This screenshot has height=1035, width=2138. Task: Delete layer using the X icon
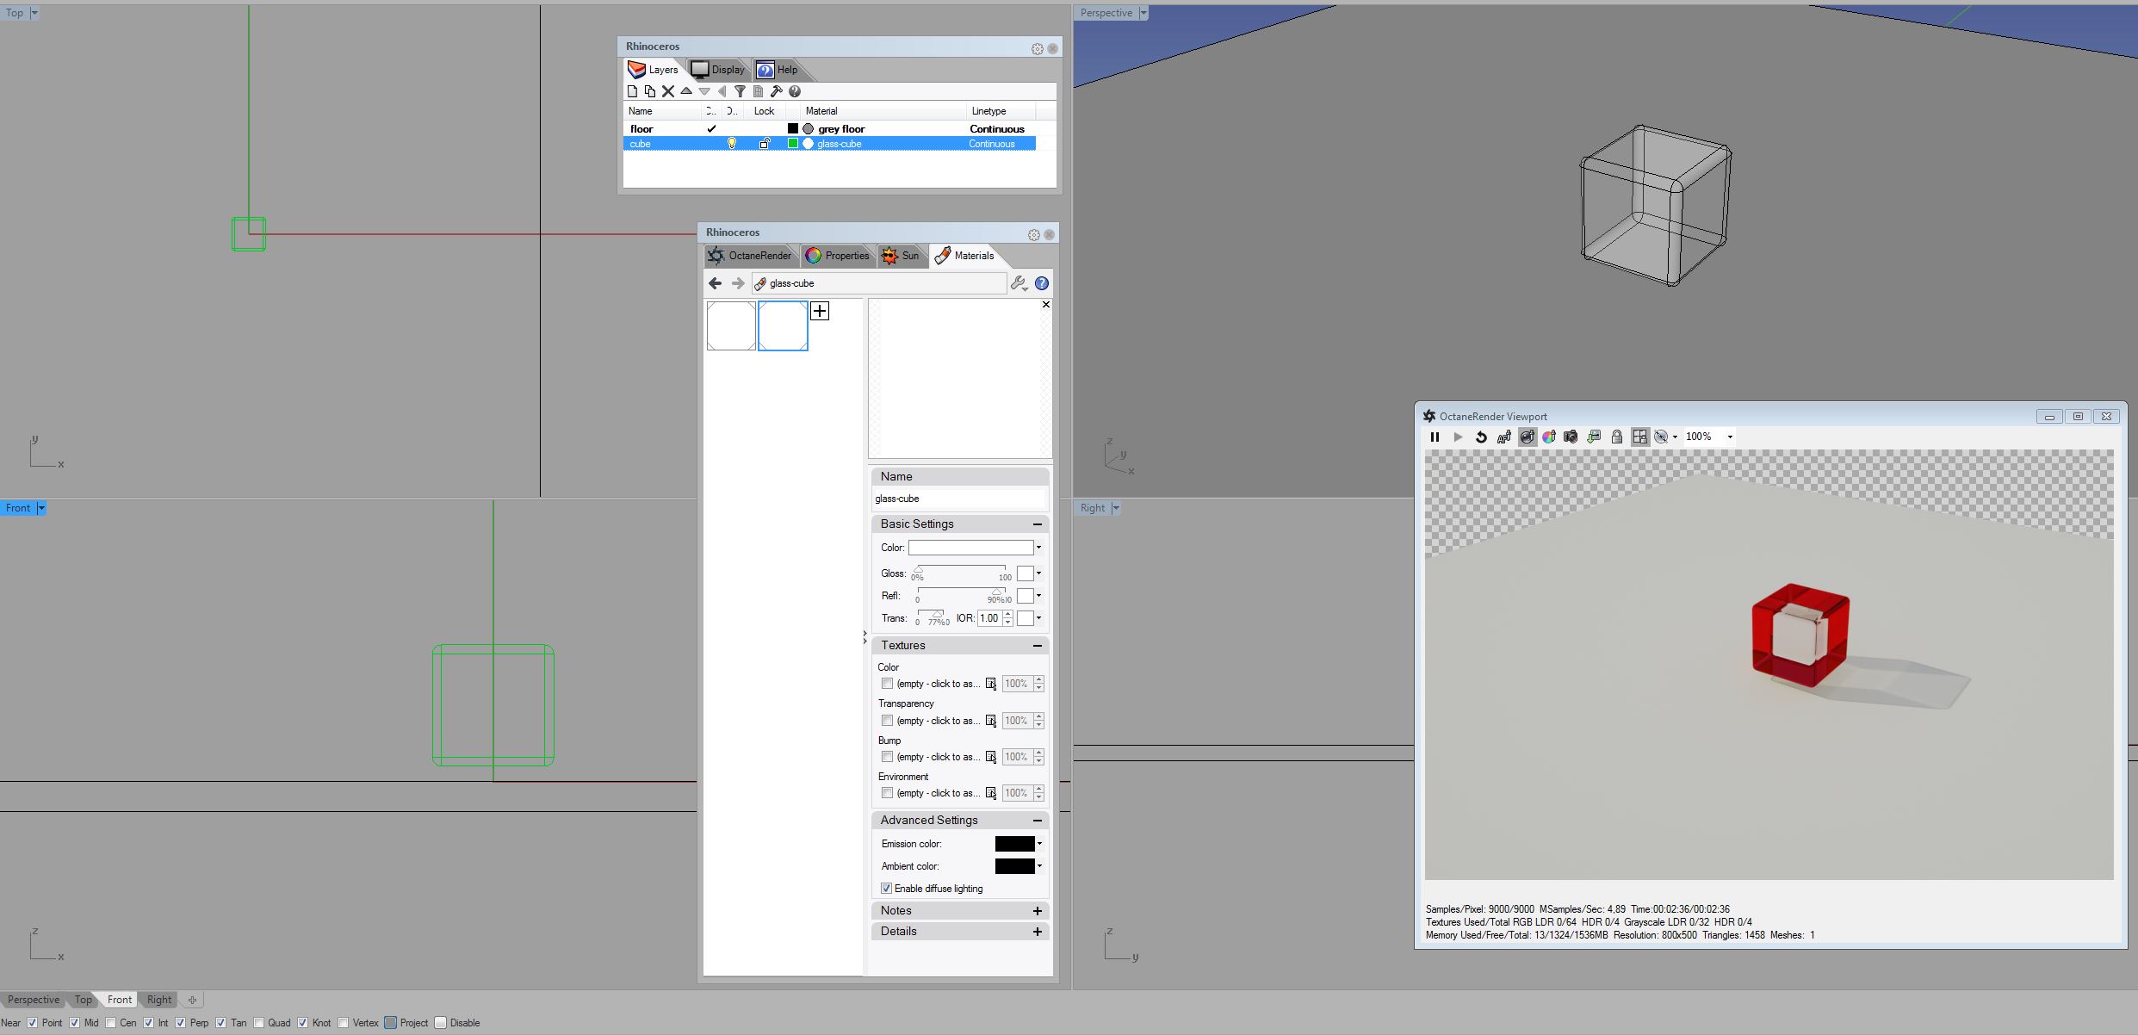668,91
